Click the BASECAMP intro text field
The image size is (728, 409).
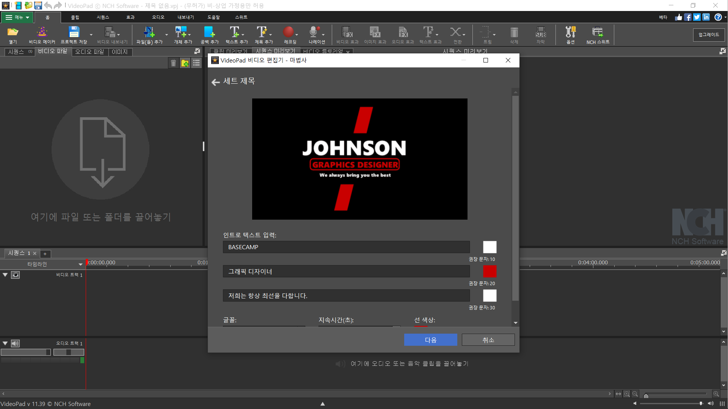tap(346, 247)
